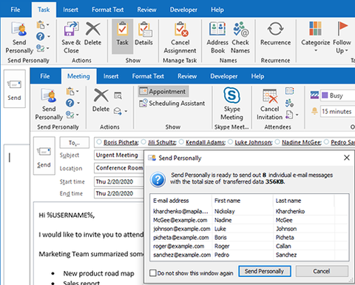Check Do not show this window again

click(153, 273)
